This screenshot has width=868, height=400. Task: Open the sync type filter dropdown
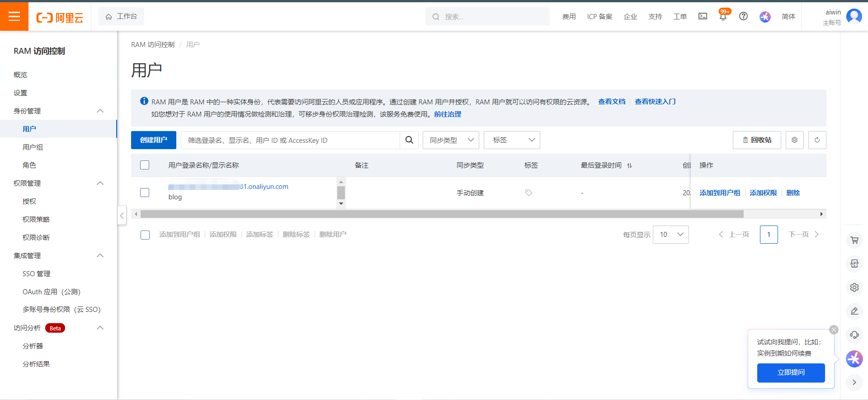[x=451, y=140]
